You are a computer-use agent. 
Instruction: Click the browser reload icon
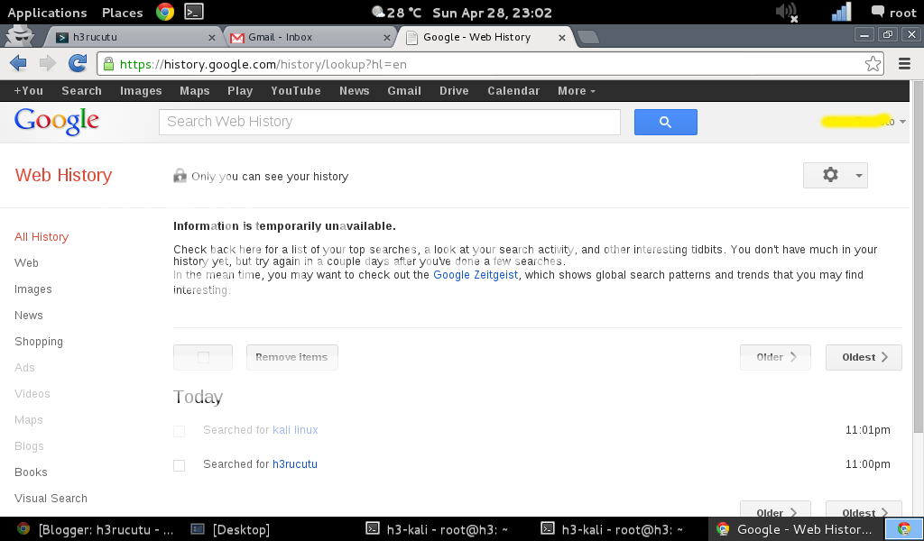(x=78, y=63)
